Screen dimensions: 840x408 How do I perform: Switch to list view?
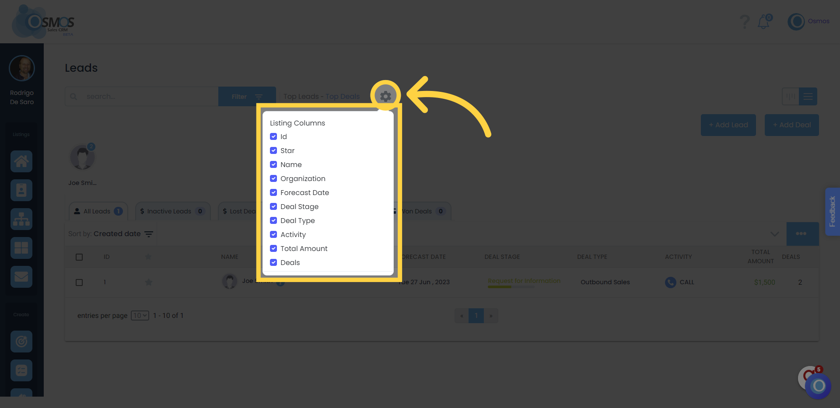coord(808,96)
